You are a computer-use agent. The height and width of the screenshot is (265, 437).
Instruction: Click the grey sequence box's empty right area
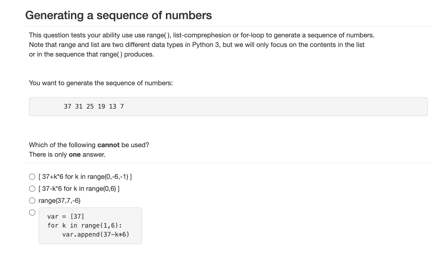click(x=276, y=106)
